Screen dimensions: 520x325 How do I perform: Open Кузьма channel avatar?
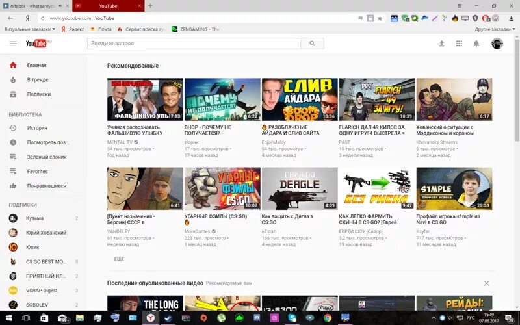[x=13, y=218]
